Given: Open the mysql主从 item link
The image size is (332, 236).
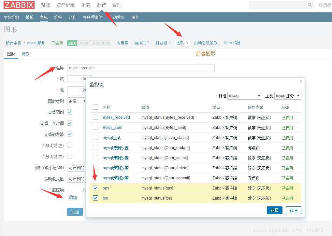Looking at the screenshot, I should pos(111,138).
